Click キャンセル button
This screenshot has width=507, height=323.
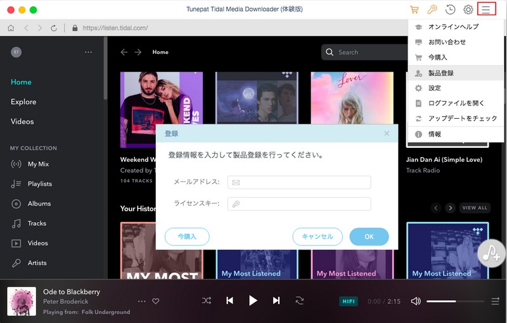click(x=318, y=237)
